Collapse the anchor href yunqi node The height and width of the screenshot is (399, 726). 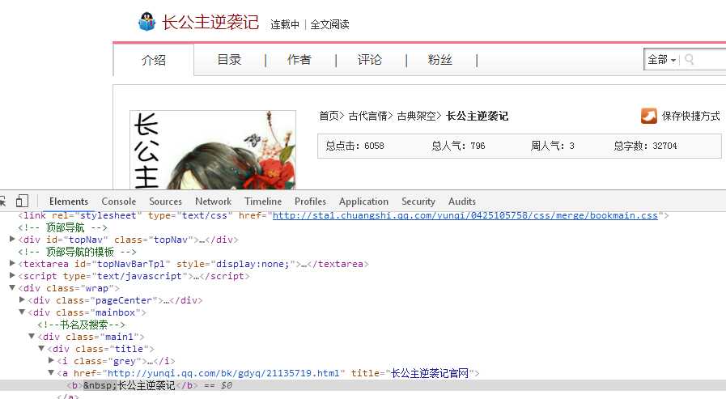pyautogui.click(x=51, y=372)
